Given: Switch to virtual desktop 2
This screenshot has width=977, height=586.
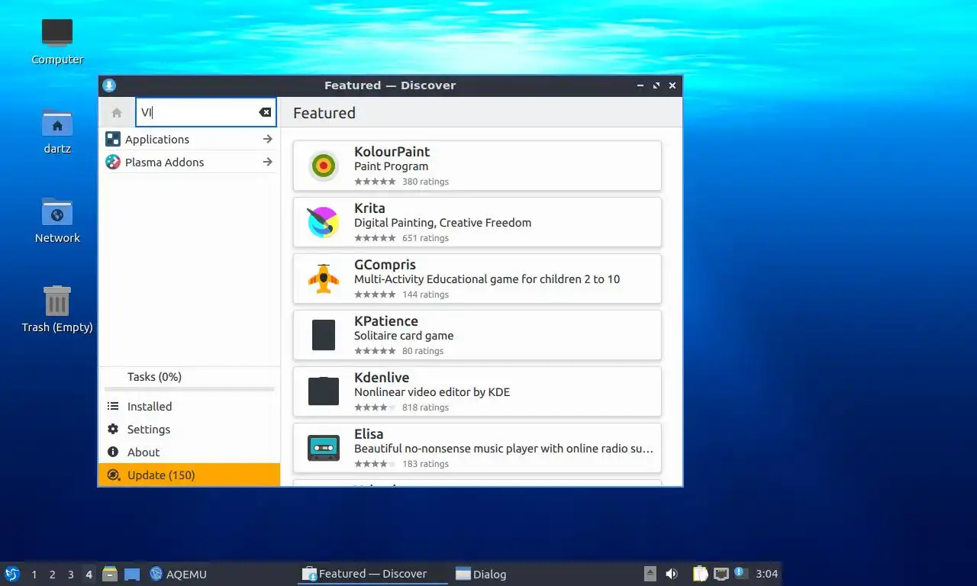Looking at the screenshot, I should coord(52,575).
